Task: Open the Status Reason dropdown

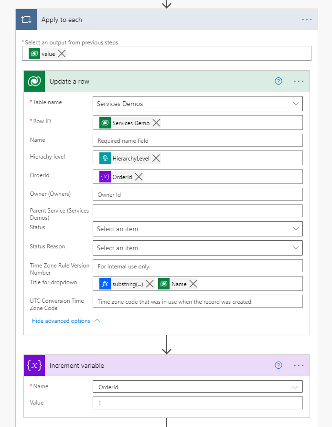Action: pyautogui.click(x=295, y=248)
